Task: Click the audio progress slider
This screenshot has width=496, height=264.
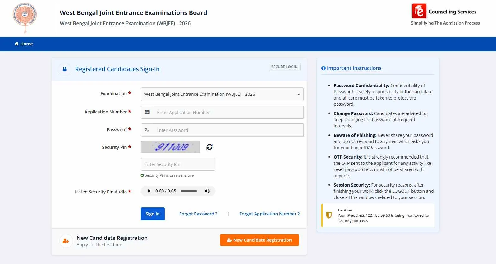Action: pos(189,191)
